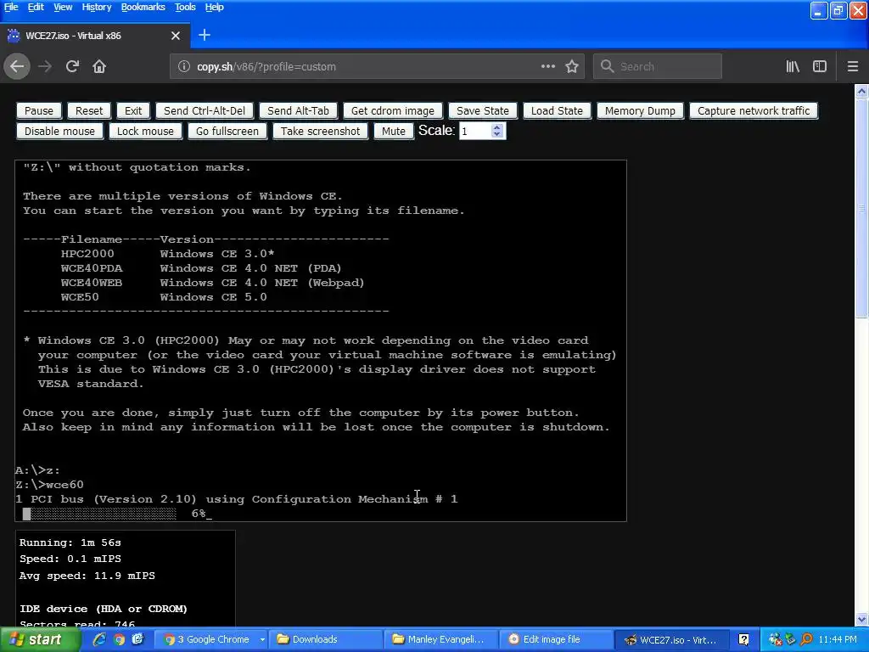
Task: Click Send Alt-Tab button
Action: pos(298,111)
